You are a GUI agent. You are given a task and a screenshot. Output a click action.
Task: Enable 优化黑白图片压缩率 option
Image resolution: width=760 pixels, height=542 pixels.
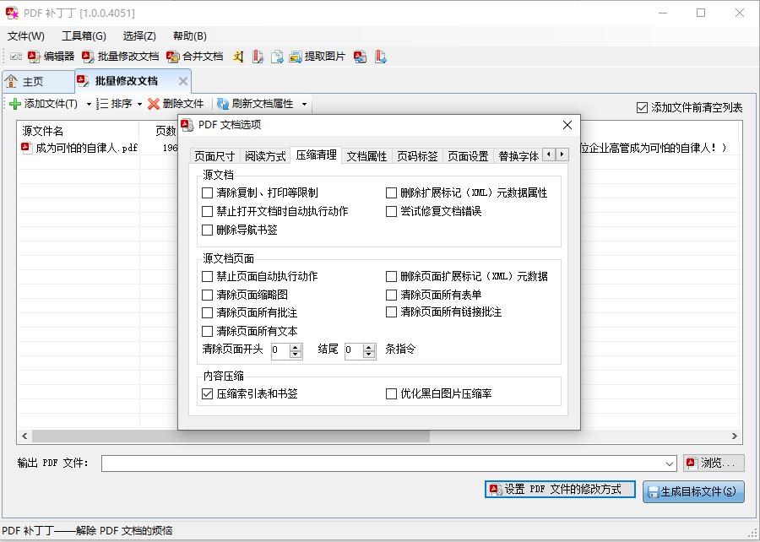391,393
